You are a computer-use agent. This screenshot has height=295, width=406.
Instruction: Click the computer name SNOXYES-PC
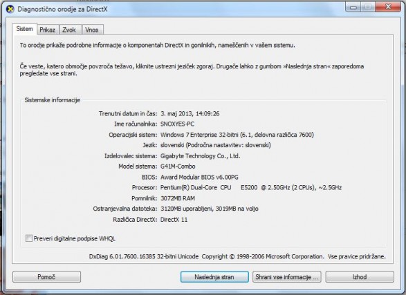click(x=177, y=124)
